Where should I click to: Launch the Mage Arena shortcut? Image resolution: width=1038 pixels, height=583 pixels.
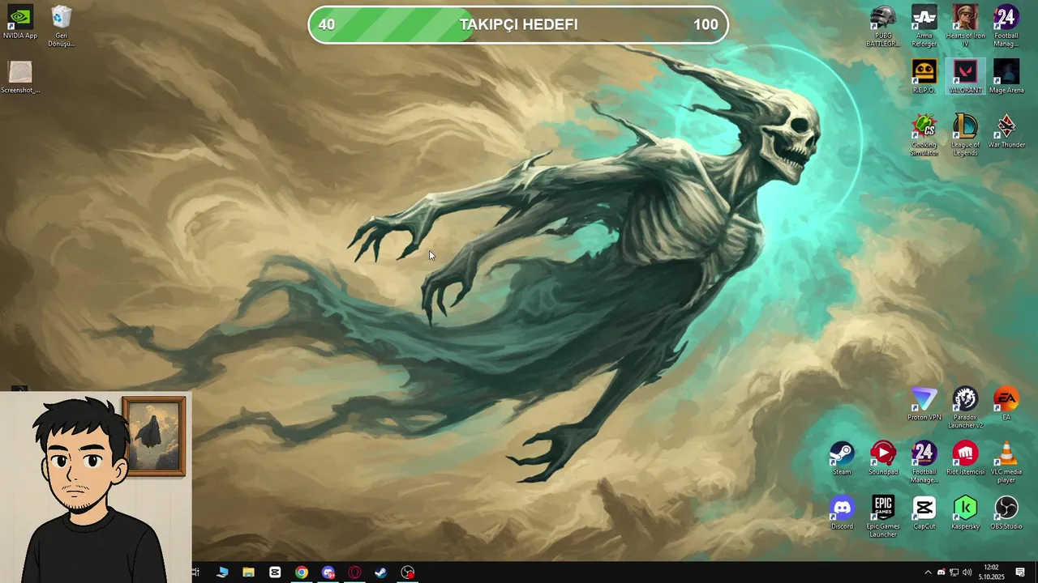(1006, 77)
